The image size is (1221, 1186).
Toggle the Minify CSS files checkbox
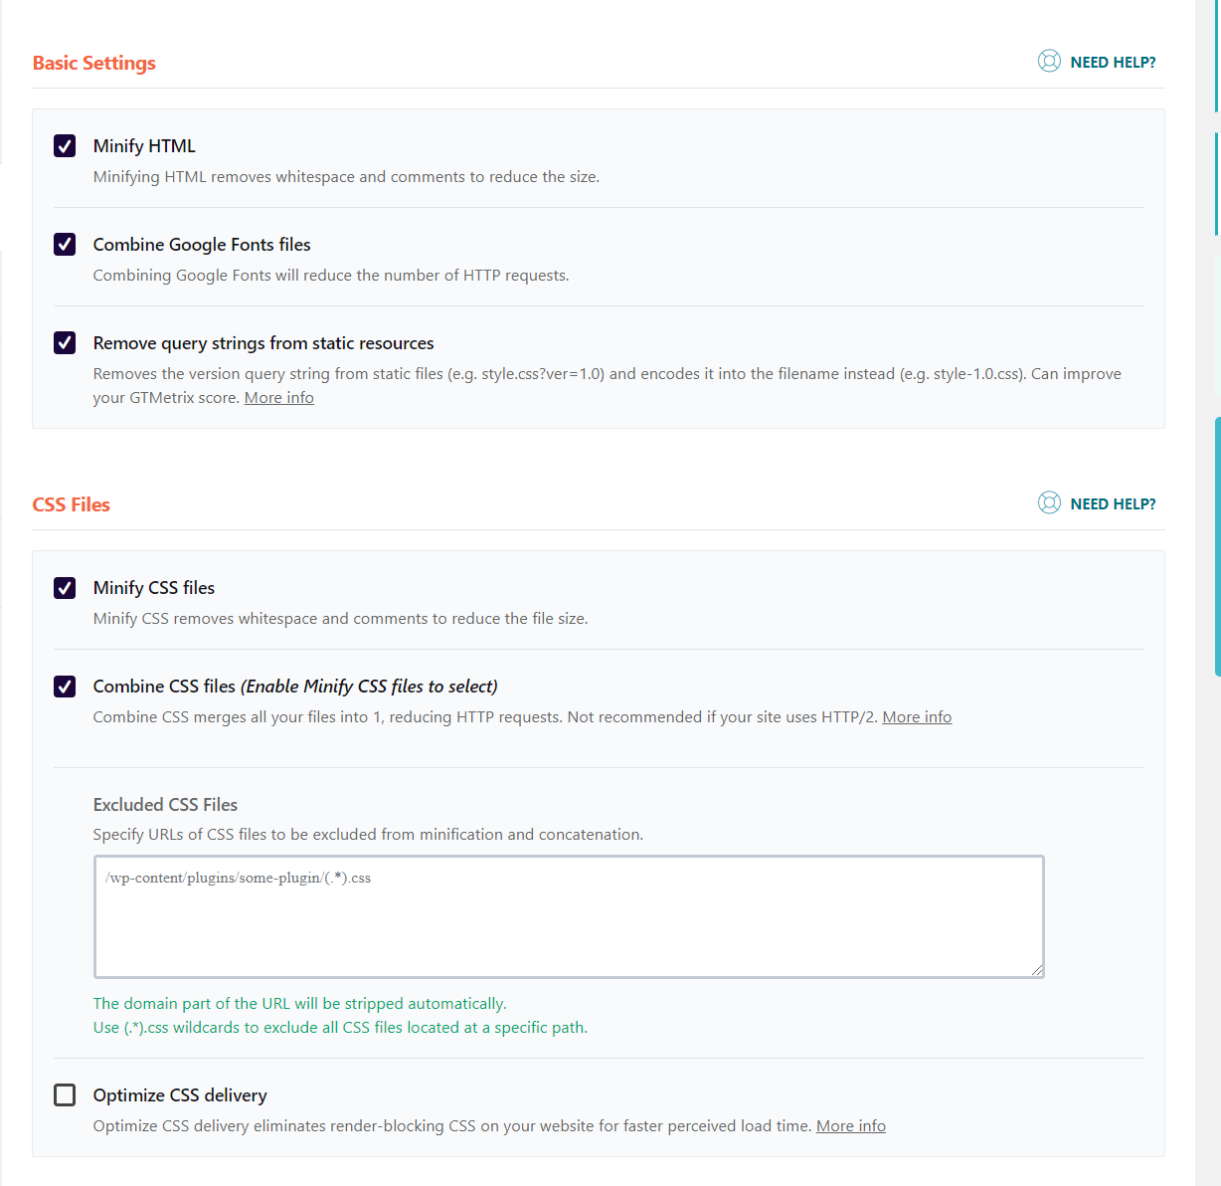point(65,588)
